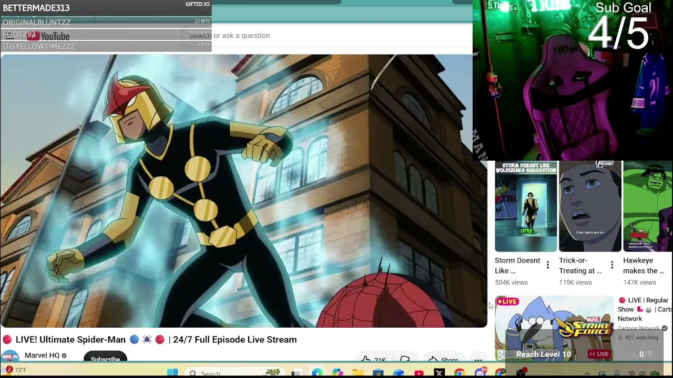Open options for Storm Doesnt Like short

(x=547, y=265)
